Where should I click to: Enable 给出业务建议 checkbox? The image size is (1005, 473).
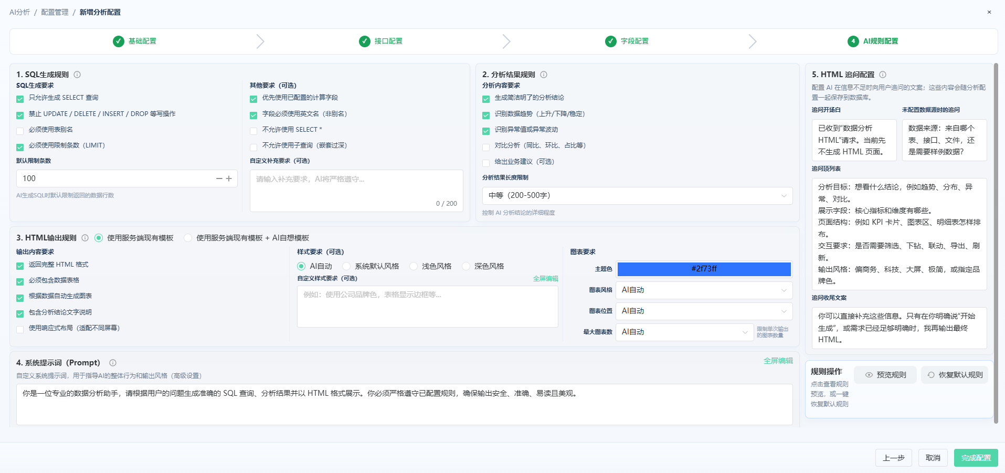click(486, 163)
